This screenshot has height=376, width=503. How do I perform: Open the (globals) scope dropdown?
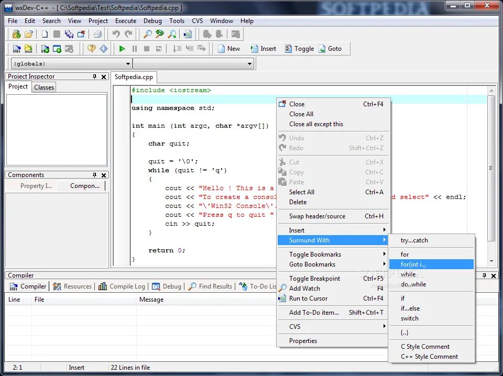[72, 63]
